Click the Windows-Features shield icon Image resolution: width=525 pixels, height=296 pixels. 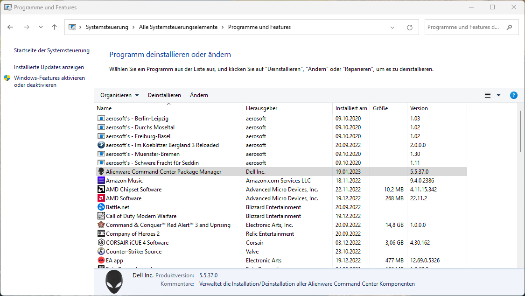7,78
